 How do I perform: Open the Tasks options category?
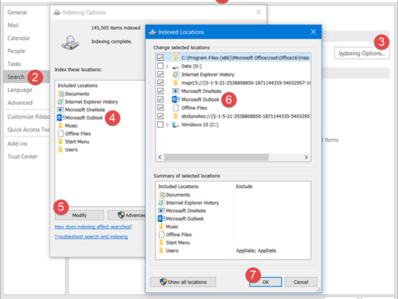click(x=14, y=64)
